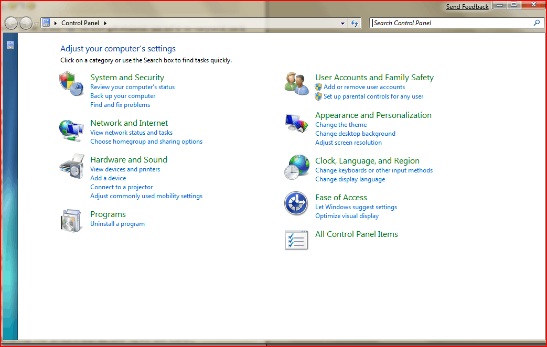Open the All Control Panel Items heading
The image size is (547, 347).
tap(356, 234)
